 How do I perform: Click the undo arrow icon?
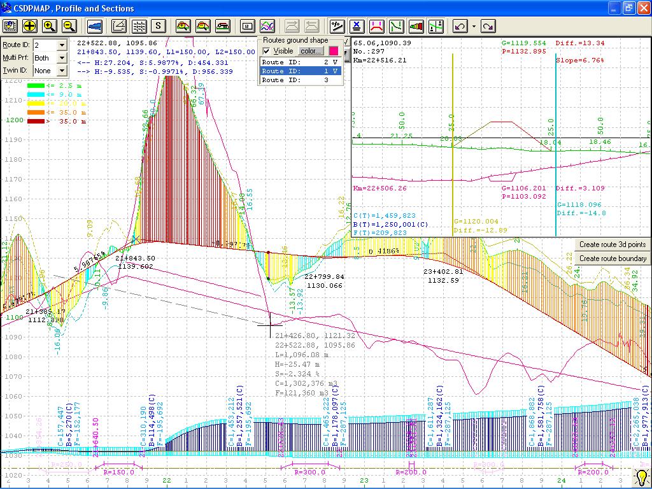[460, 26]
